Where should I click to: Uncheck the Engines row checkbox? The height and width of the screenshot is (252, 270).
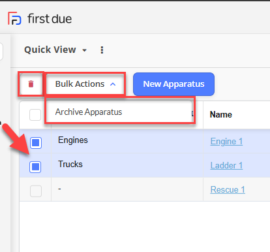click(x=36, y=143)
